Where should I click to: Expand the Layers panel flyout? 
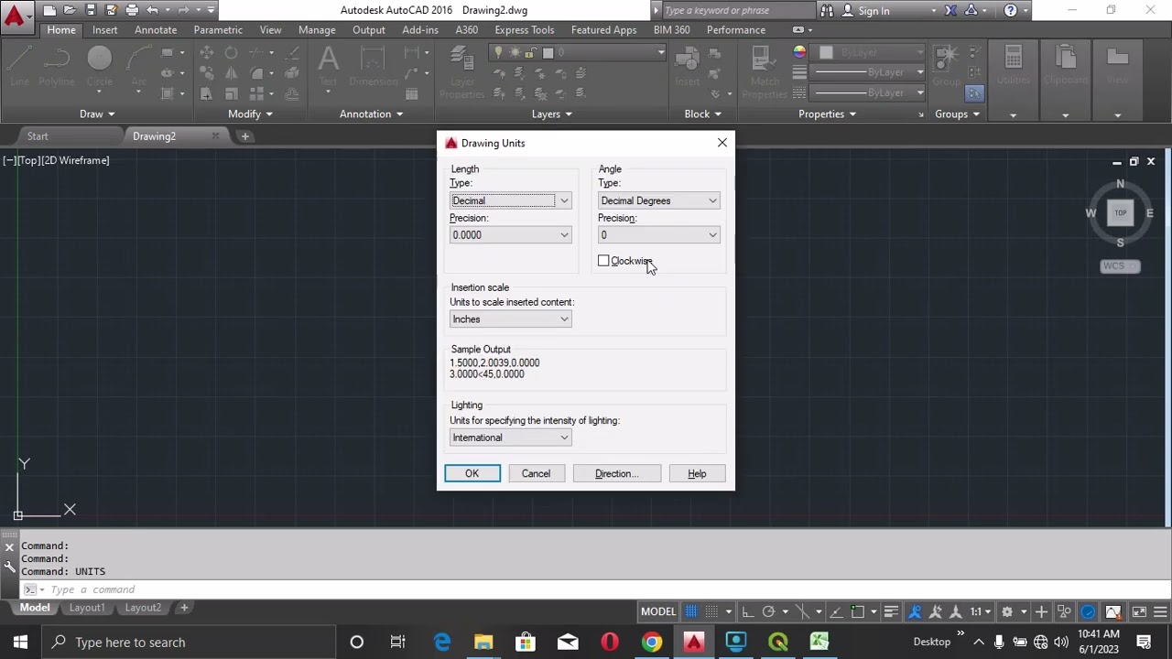tap(552, 114)
